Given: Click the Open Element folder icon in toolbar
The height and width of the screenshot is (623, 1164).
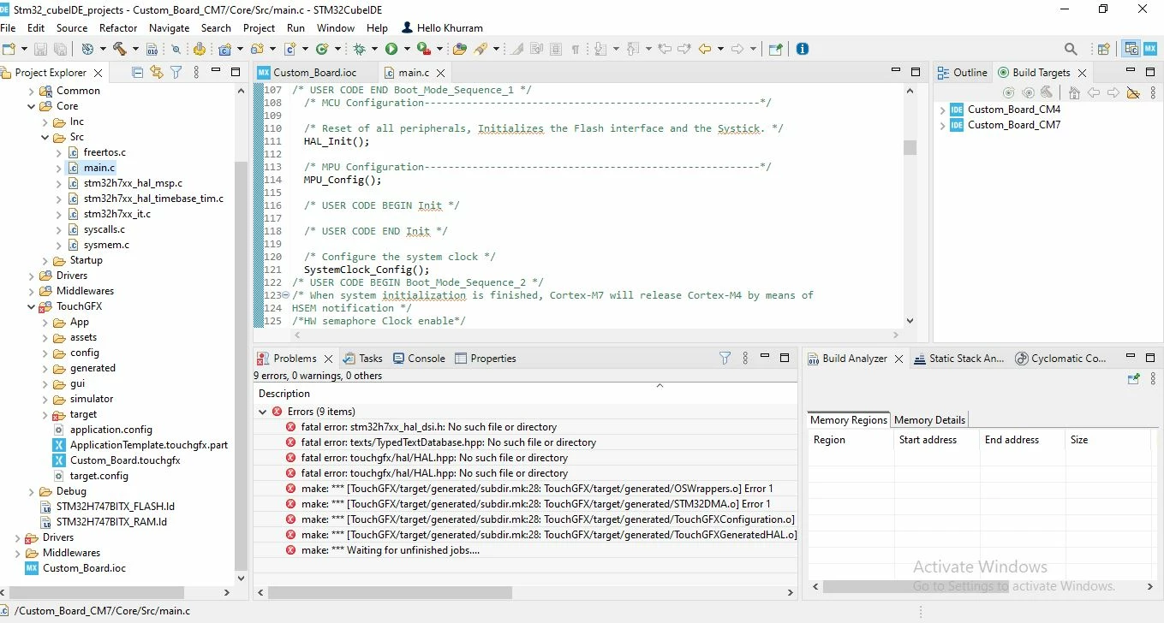Looking at the screenshot, I should coord(460,49).
